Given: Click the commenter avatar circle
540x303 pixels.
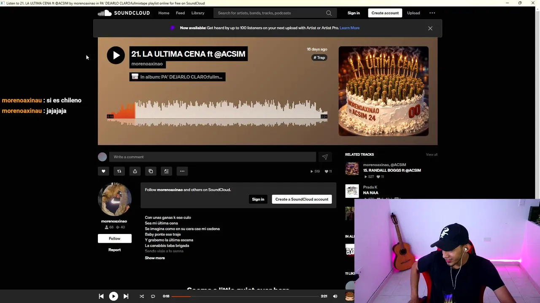Looking at the screenshot, I should [x=103, y=157].
